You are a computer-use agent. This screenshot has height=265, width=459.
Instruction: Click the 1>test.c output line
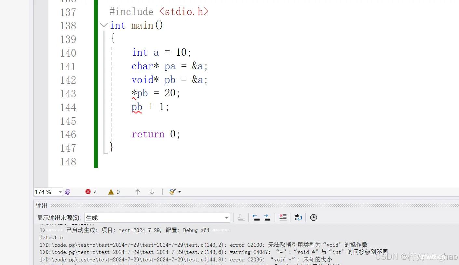point(51,238)
